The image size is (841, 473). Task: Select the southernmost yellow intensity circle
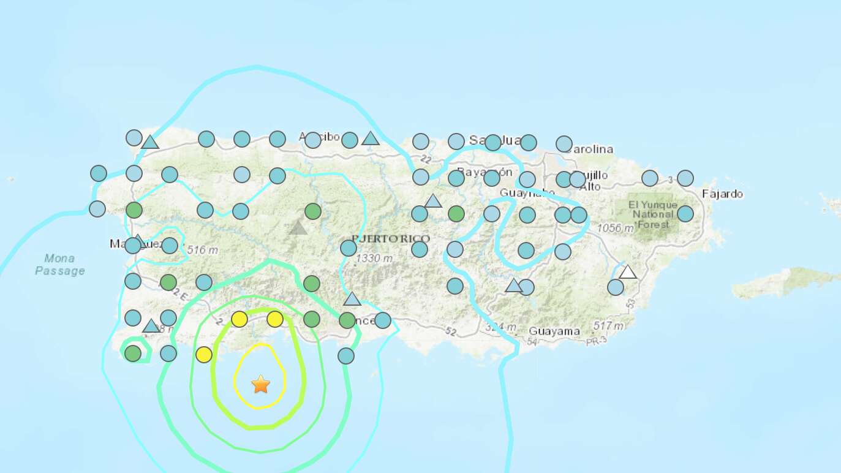(204, 355)
